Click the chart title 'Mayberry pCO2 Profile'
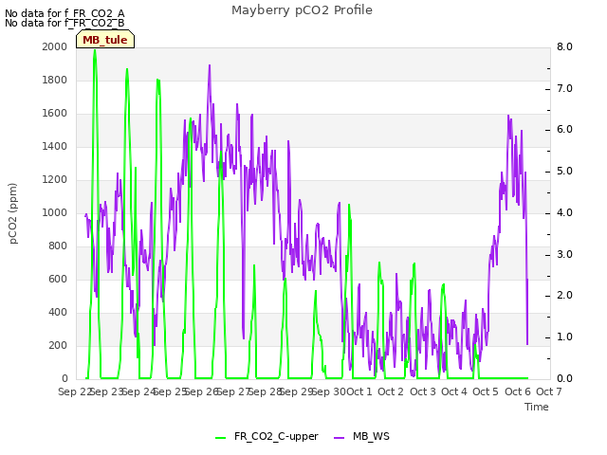The image size is (607, 455). pyautogui.click(x=302, y=10)
